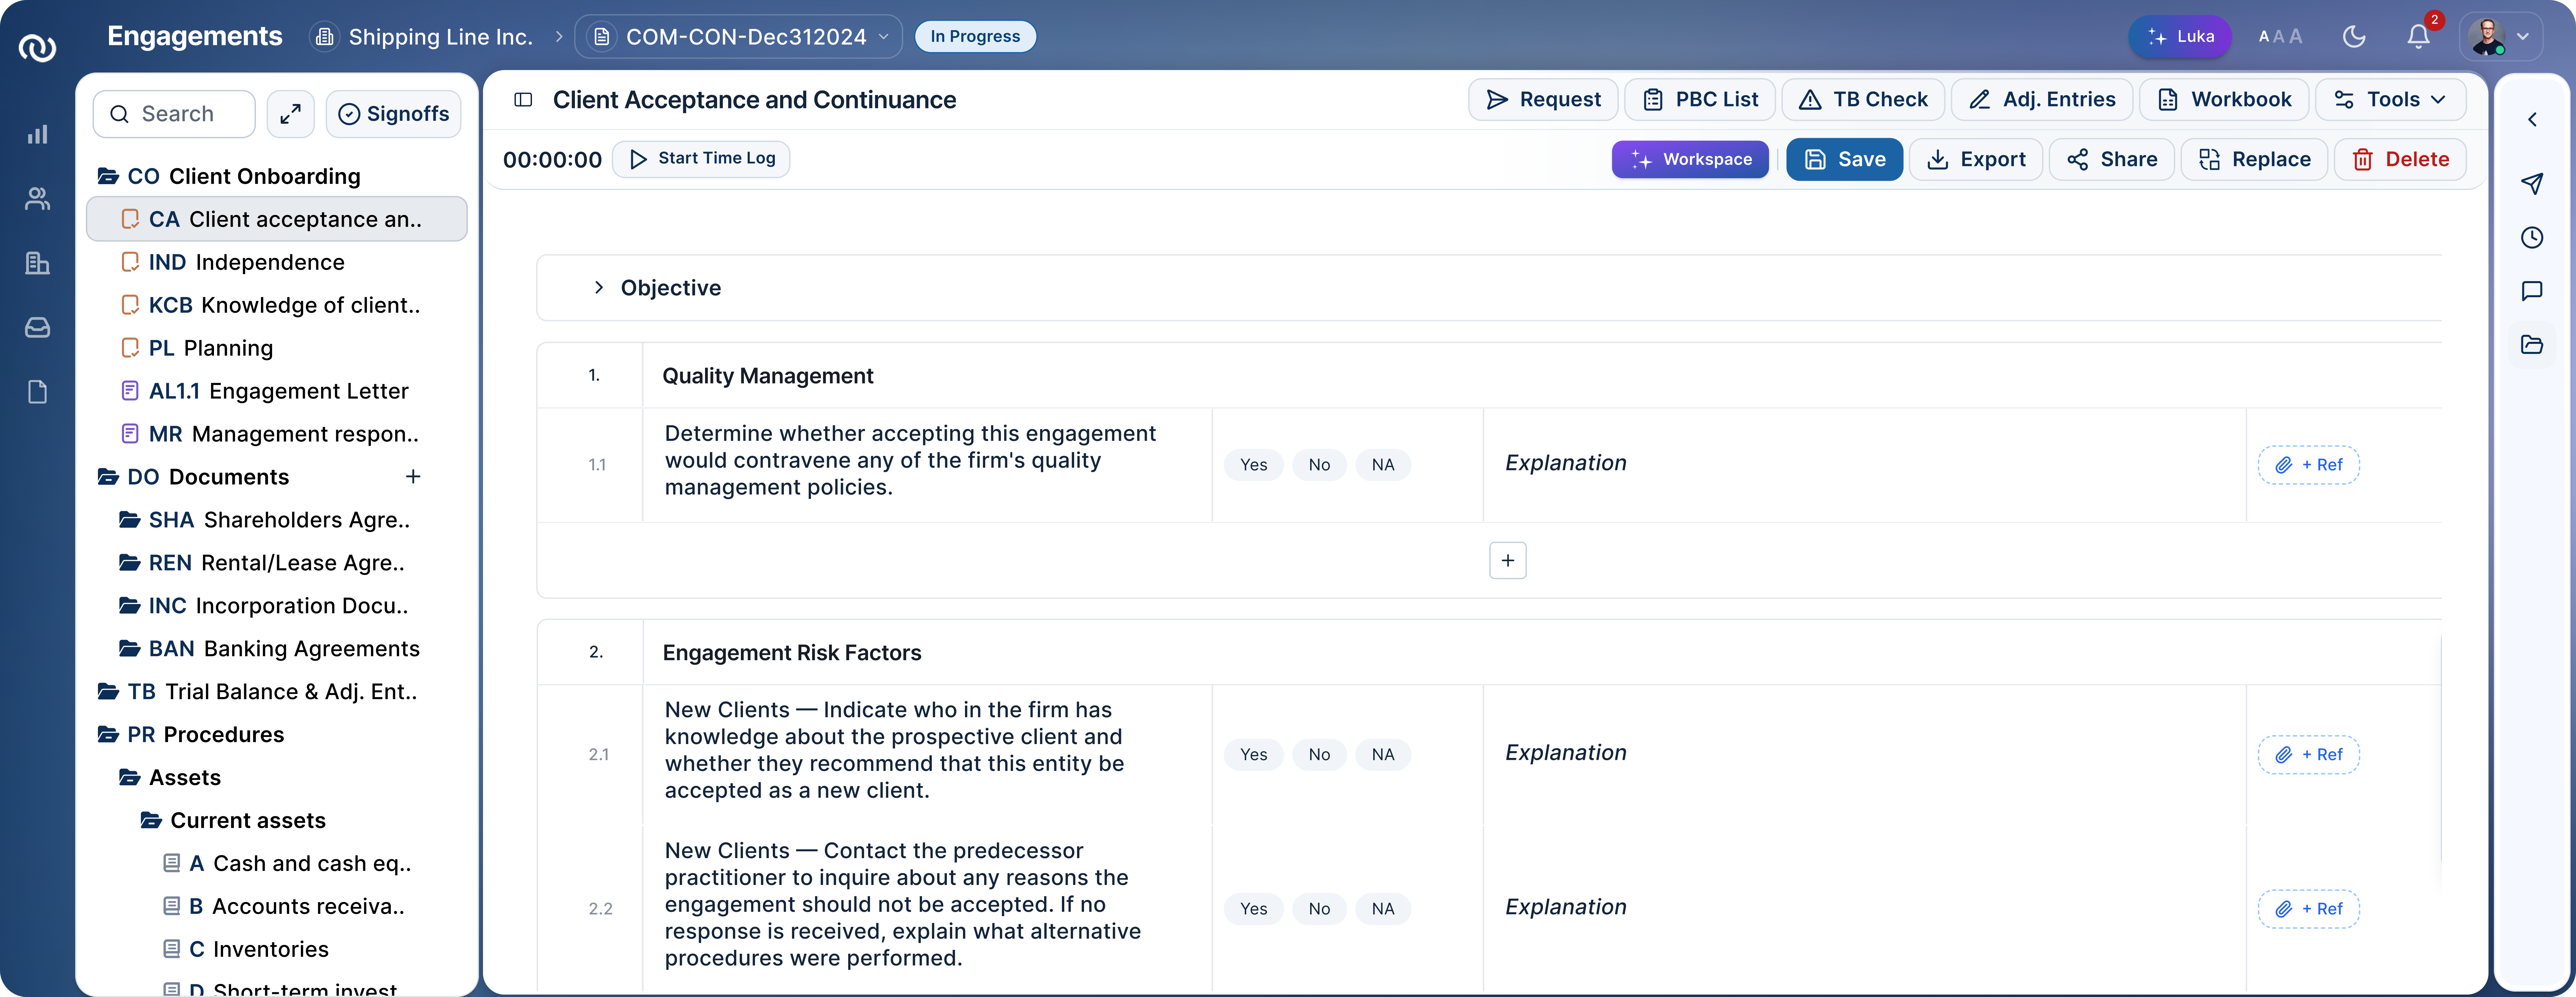Click the Search field in the sidebar
The height and width of the screenshot is (997, 2576).
(174, 114)
